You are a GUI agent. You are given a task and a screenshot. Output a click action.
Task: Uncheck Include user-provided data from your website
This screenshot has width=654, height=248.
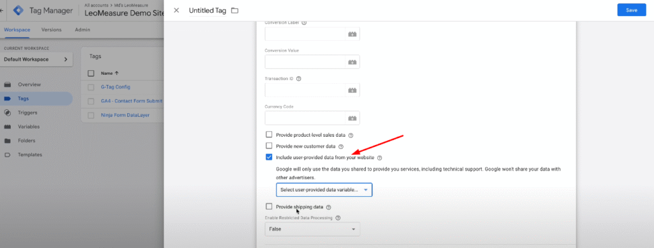click(269, 157)
